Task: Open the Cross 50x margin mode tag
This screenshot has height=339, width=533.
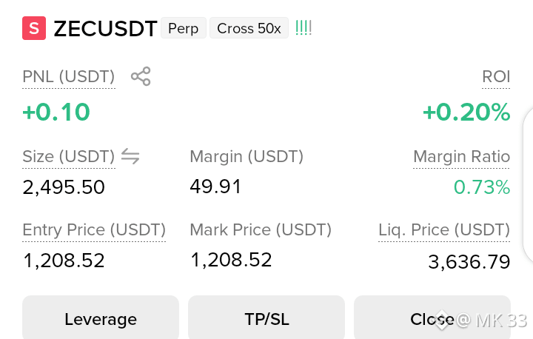Action: [249, 28]
